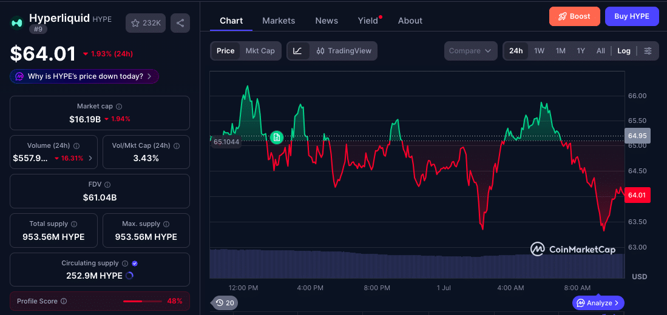Select the Price toggle
Screen dimensions: 667x315
tap(225, 51)
